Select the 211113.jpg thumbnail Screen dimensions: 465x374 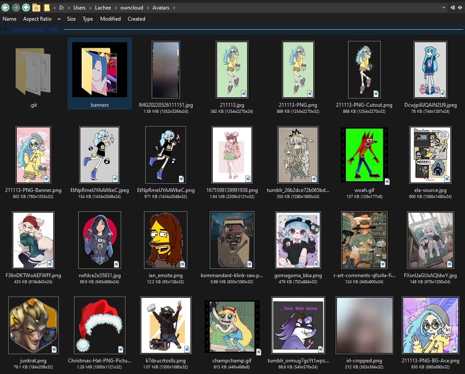pyautogui.click(x=232, y=70)
